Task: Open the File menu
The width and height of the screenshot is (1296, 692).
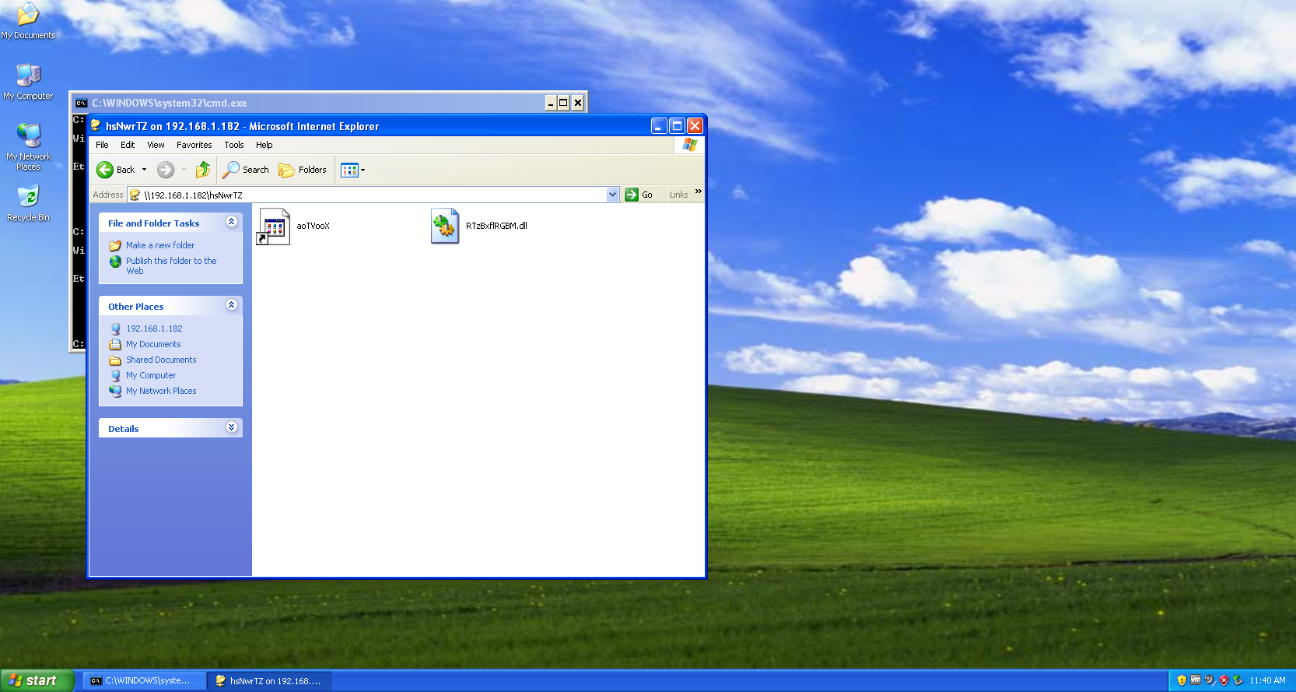Action: pos(102,145)
